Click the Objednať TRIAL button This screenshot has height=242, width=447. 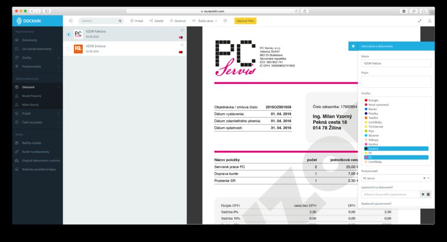click(245, 21)
